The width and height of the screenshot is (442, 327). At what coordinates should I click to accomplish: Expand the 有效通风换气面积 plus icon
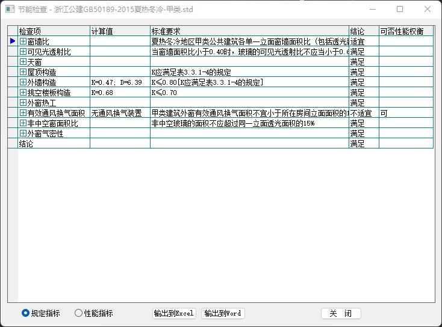[x=23, y=113]
